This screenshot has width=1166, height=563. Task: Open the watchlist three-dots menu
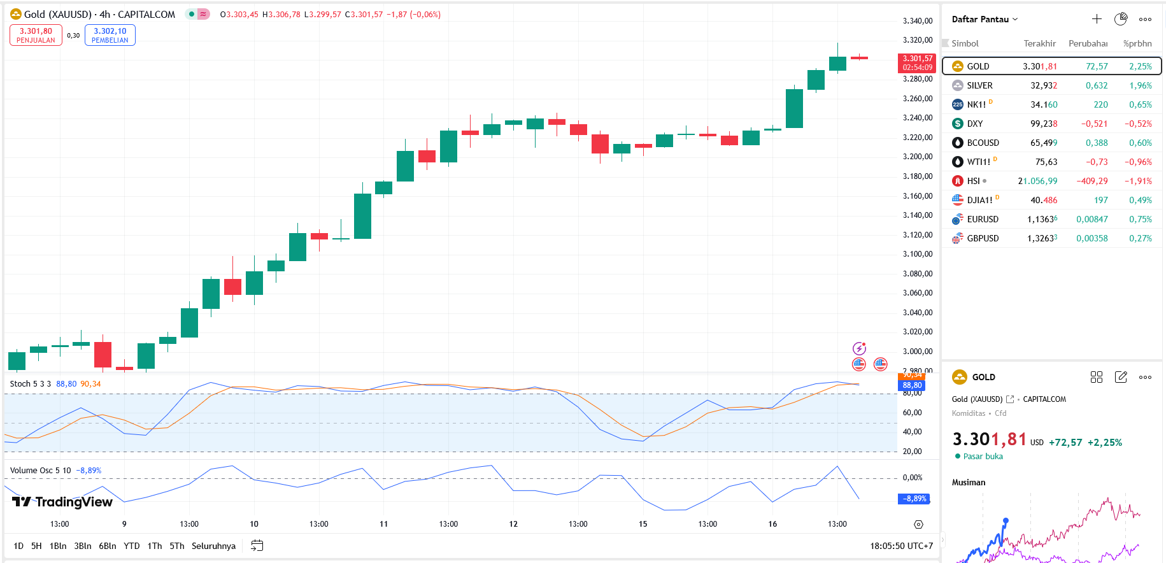click(1145, 19)
